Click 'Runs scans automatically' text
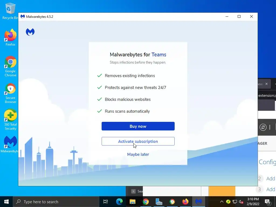 tap(127, 111)
